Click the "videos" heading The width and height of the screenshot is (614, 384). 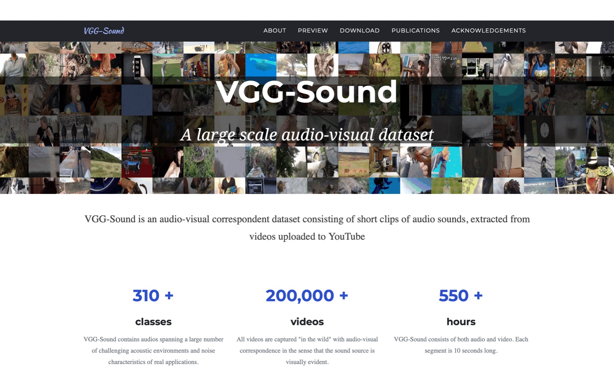tap(307, 322)
